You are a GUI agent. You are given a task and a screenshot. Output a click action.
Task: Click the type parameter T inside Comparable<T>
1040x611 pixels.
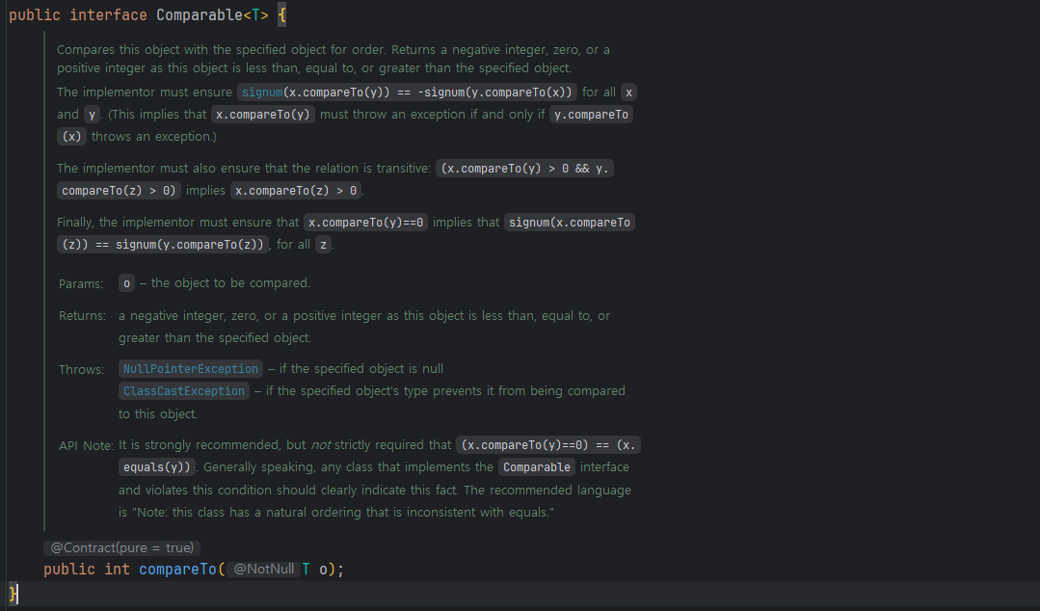tap(255, 16)
